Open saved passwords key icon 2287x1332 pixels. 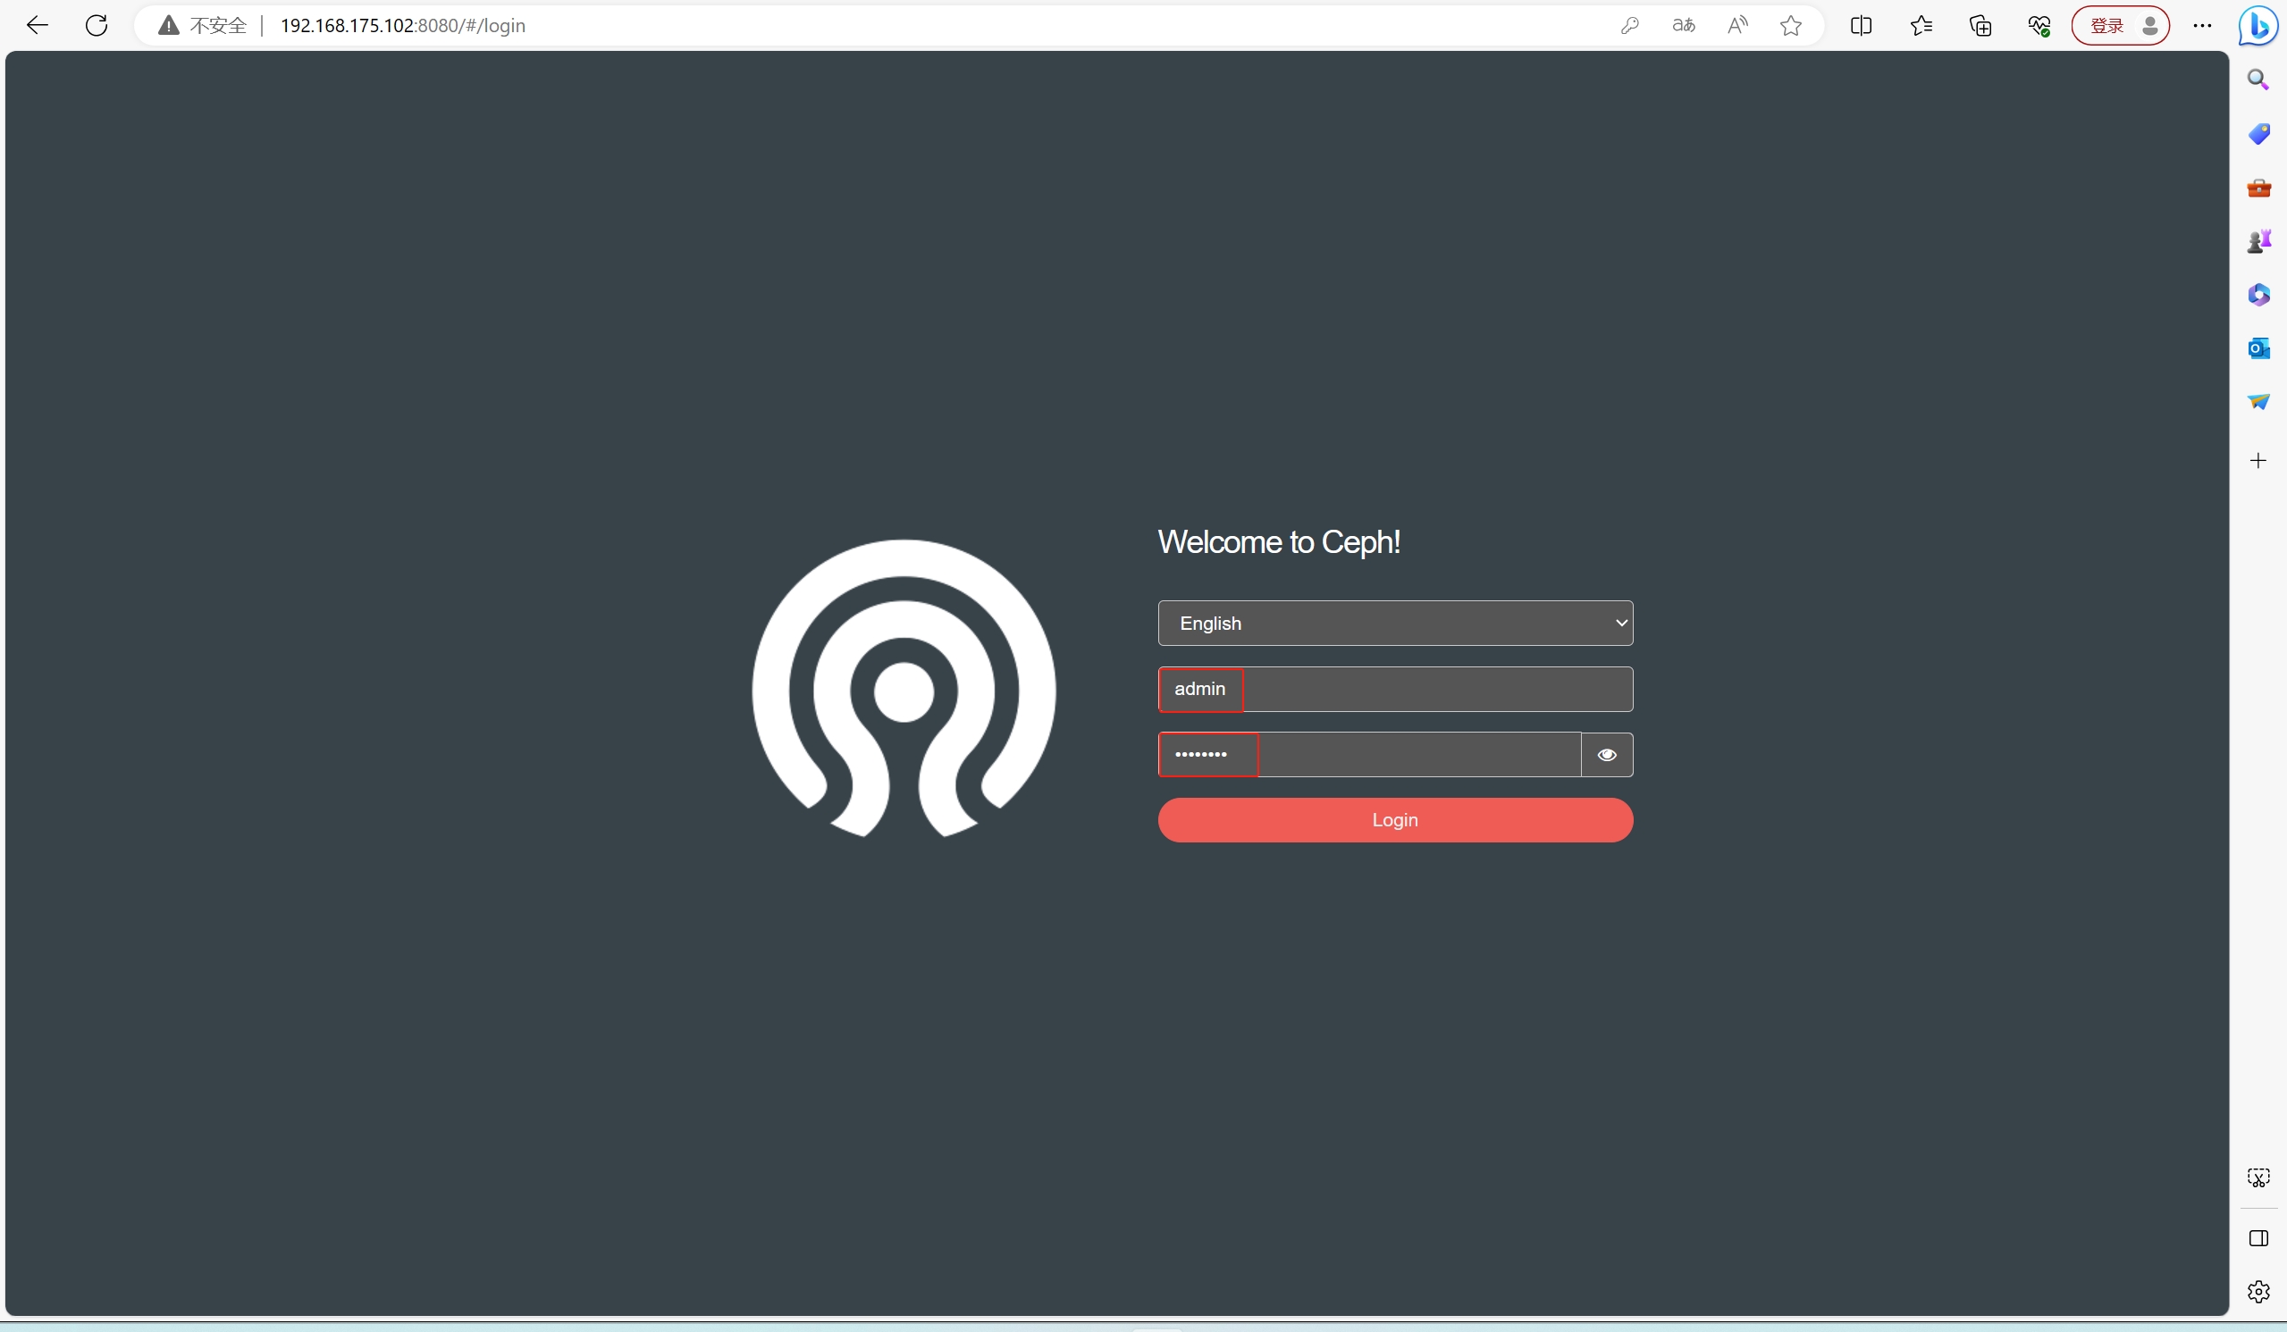click(x=1630, y=25)
